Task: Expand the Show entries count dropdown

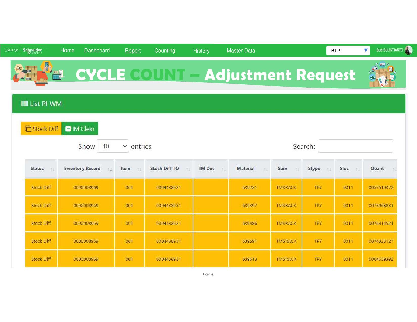Action: [113, 146]
